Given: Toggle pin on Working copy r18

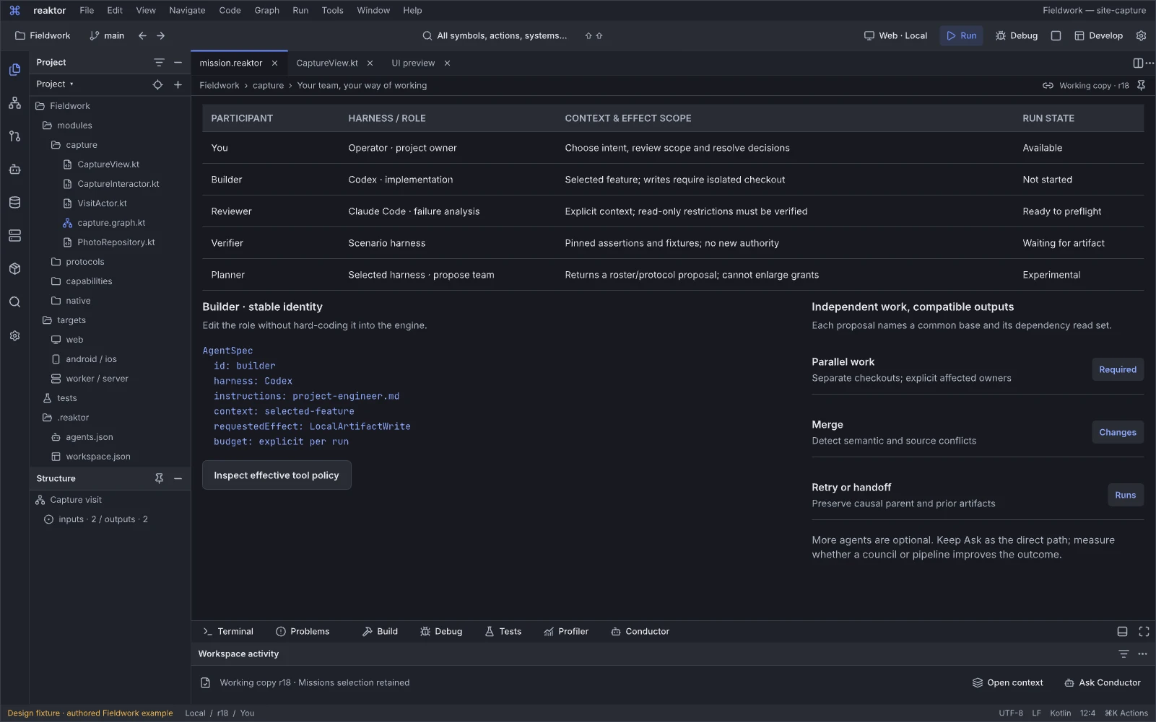Looking at the screenshot, I should click(x=1141, y=86).
